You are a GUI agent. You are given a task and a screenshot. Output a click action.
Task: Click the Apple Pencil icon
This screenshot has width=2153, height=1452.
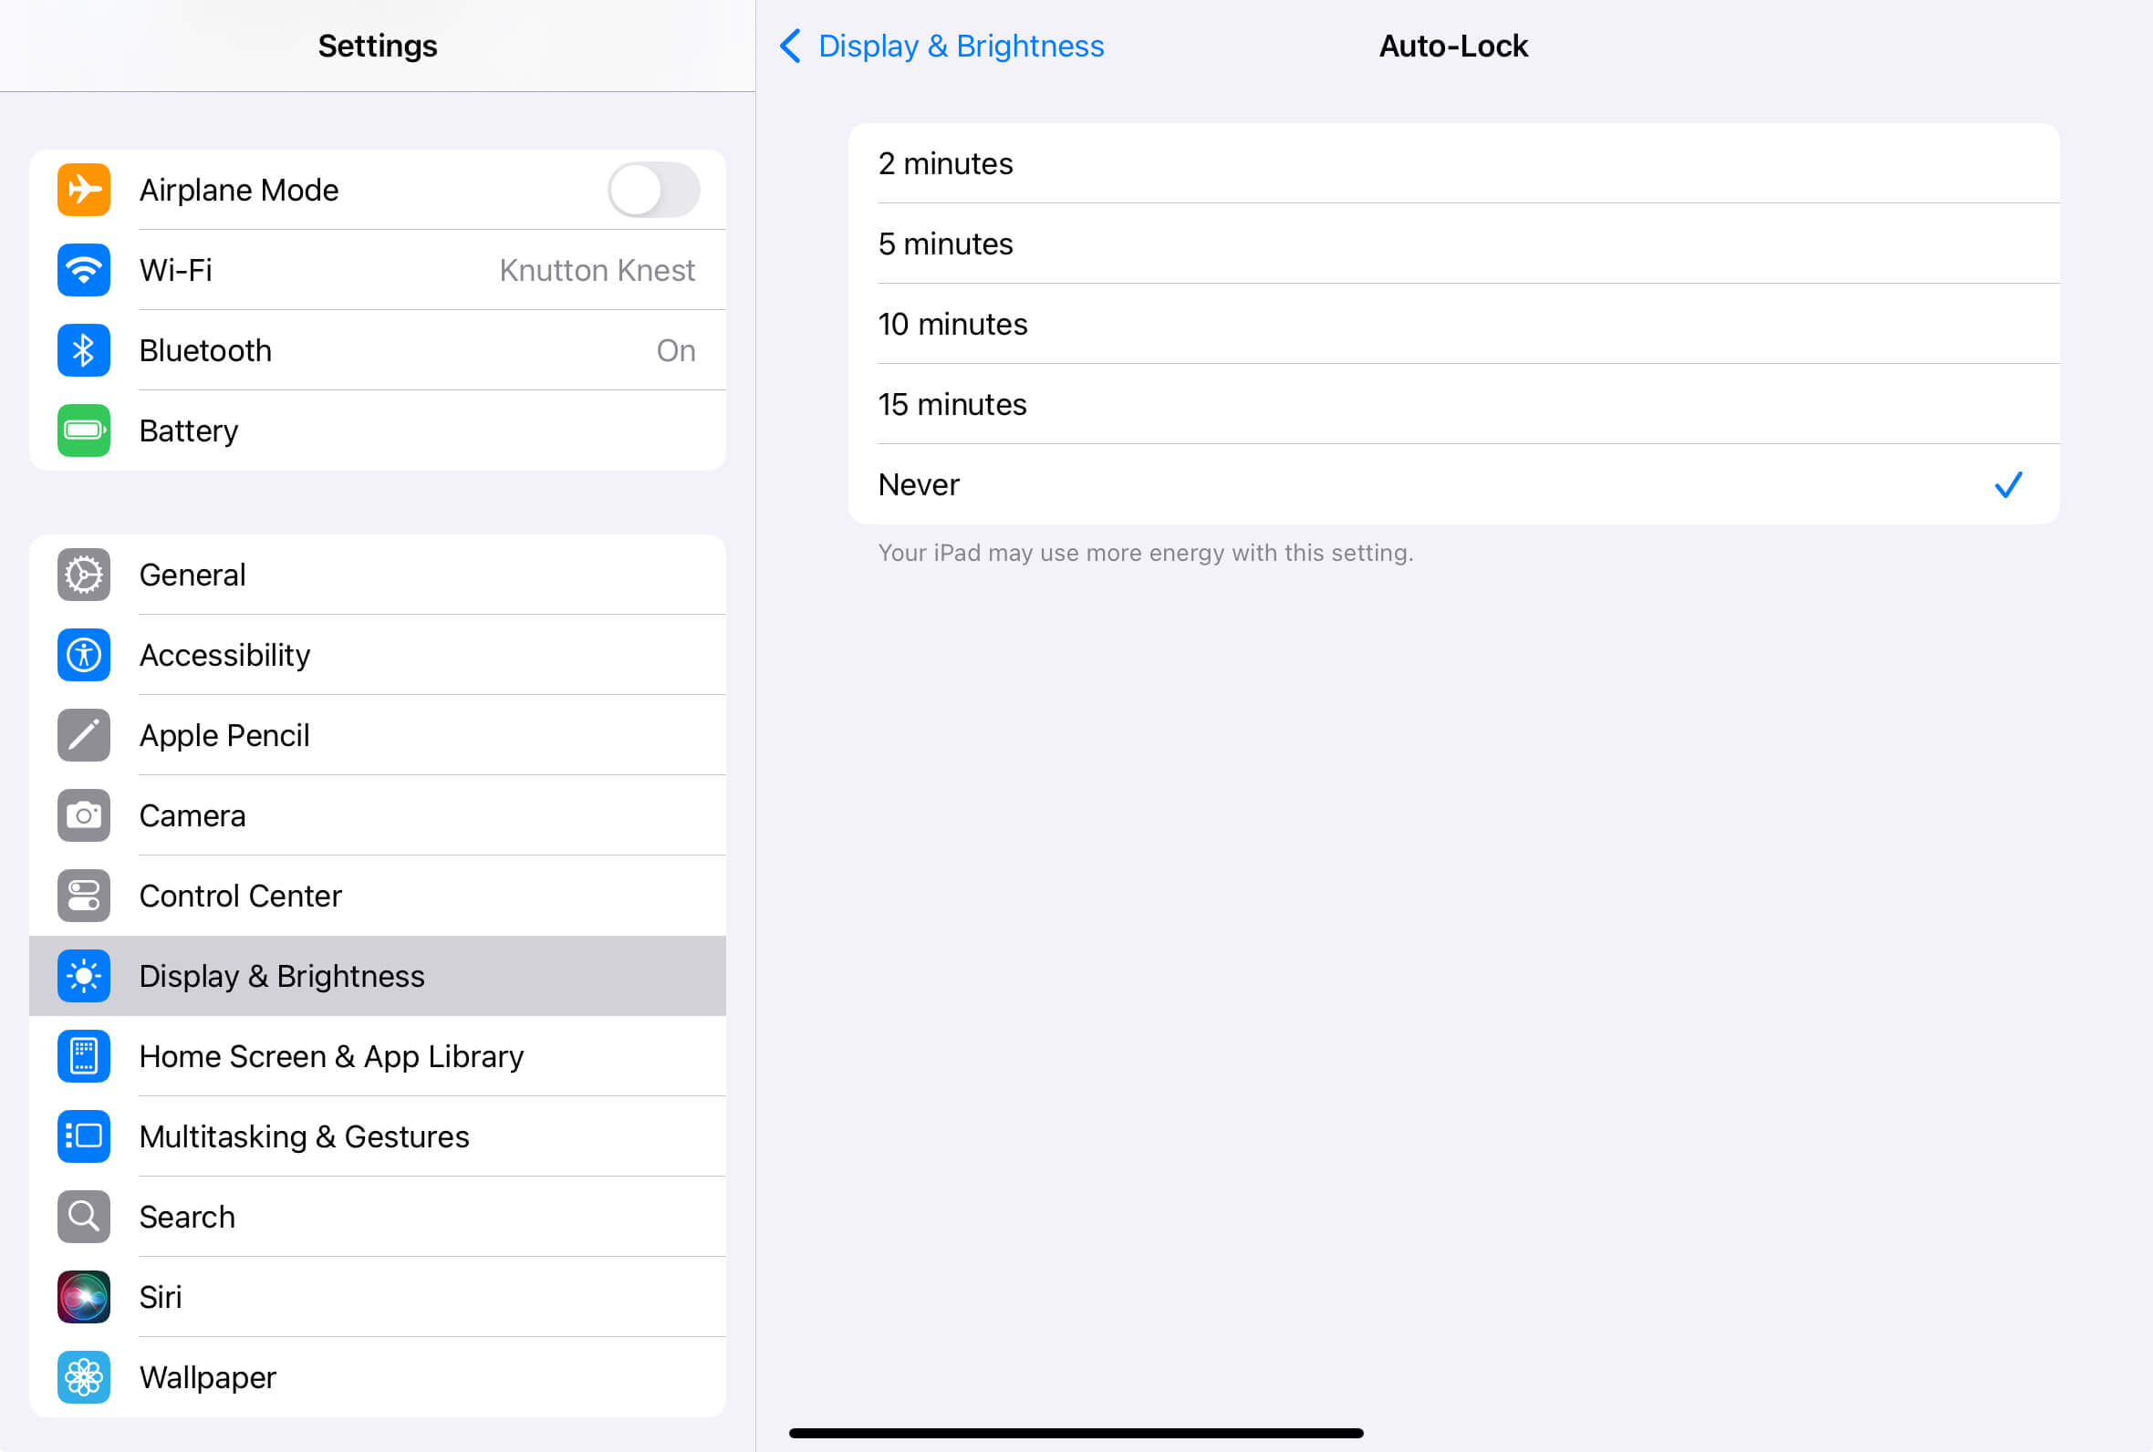pyautogui.click(x=83, y=734)
